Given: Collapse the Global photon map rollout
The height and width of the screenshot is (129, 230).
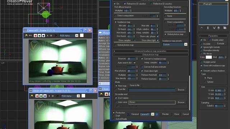Looking at the screenshot, I should click(150, 55).
